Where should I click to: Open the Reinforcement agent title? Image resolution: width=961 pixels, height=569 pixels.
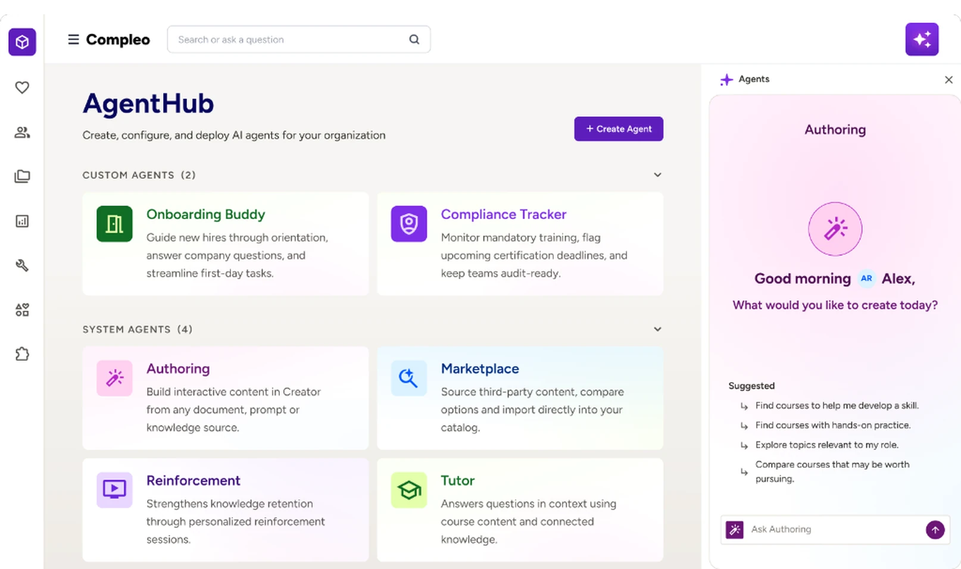point(194,480)
